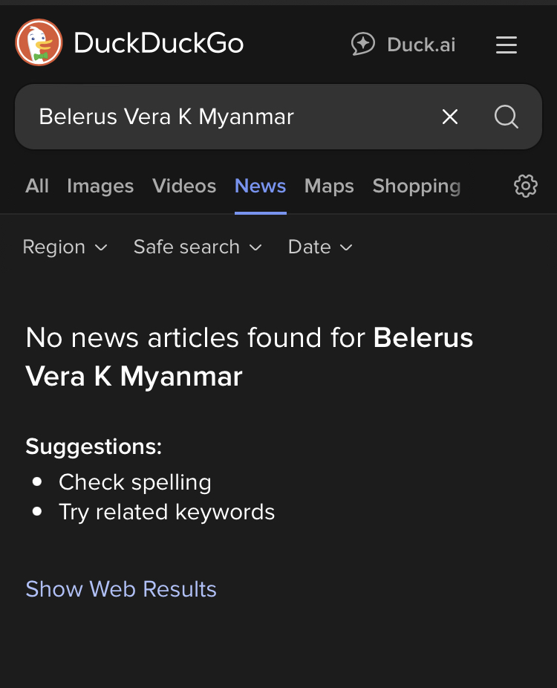Click the DuckDuckGo duck logo
The width and height of the screenshot is (557, 688).
(39, 44)
